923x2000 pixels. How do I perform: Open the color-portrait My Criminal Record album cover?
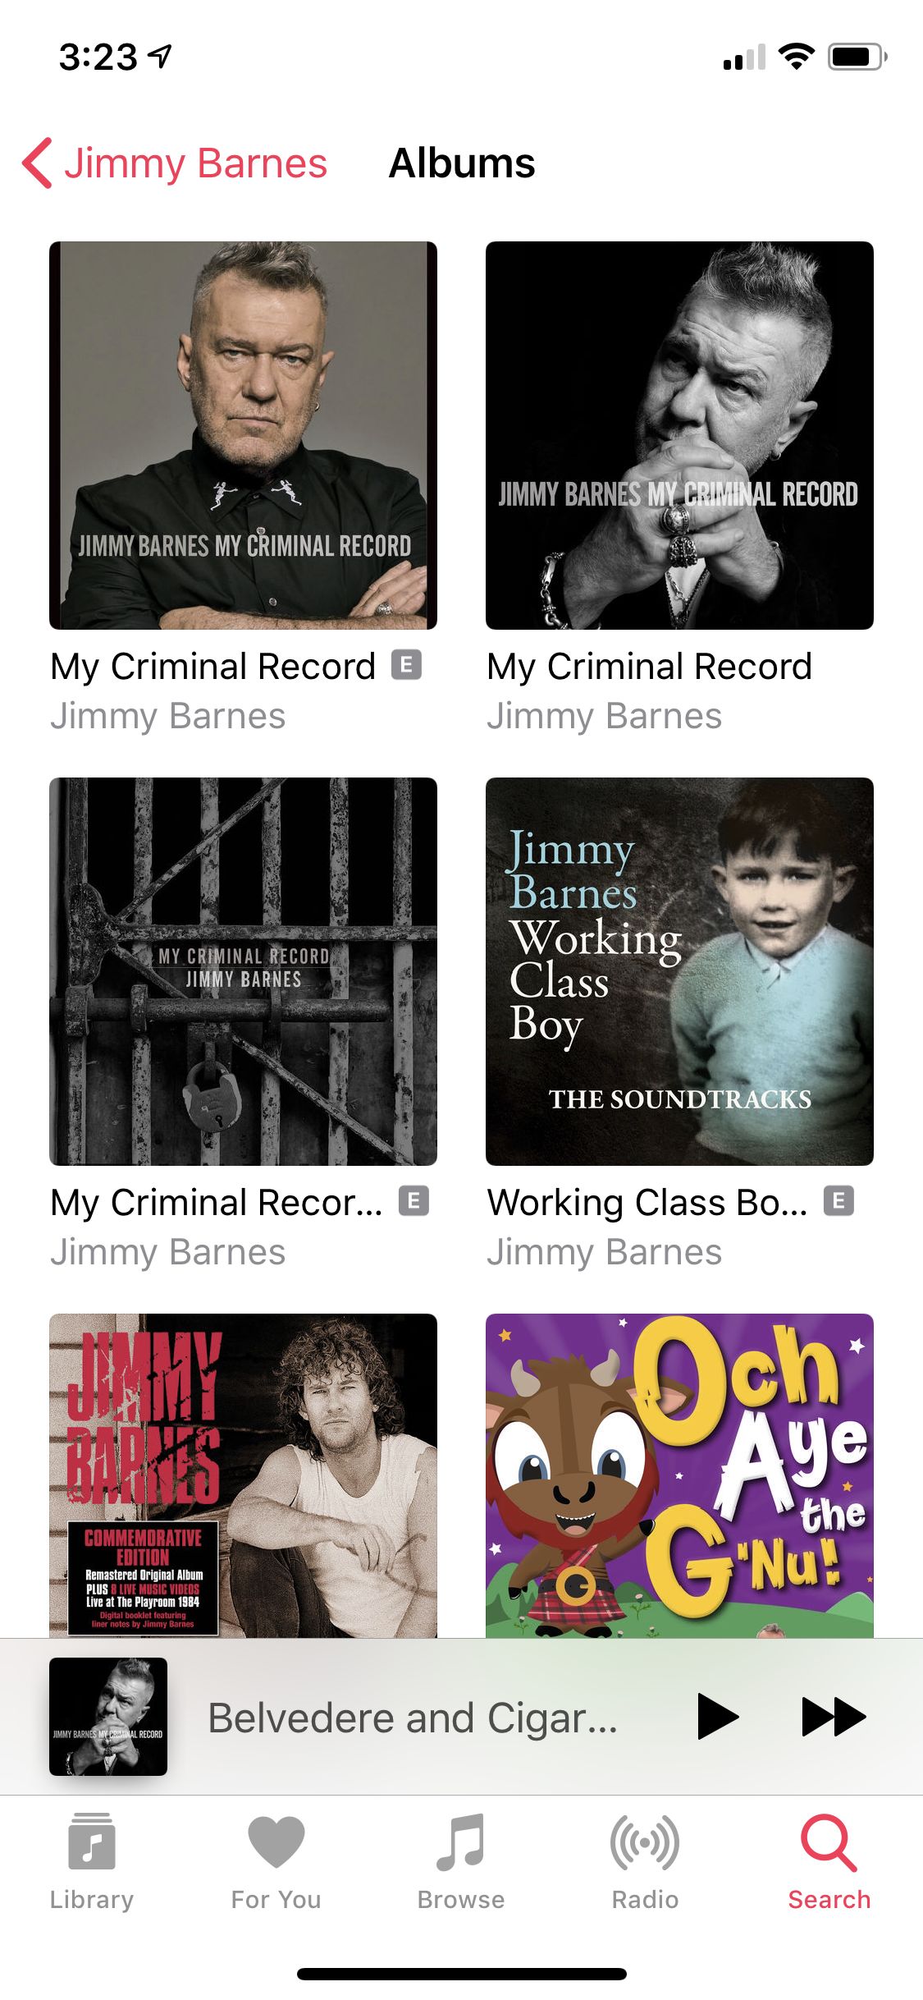point(243,435)
